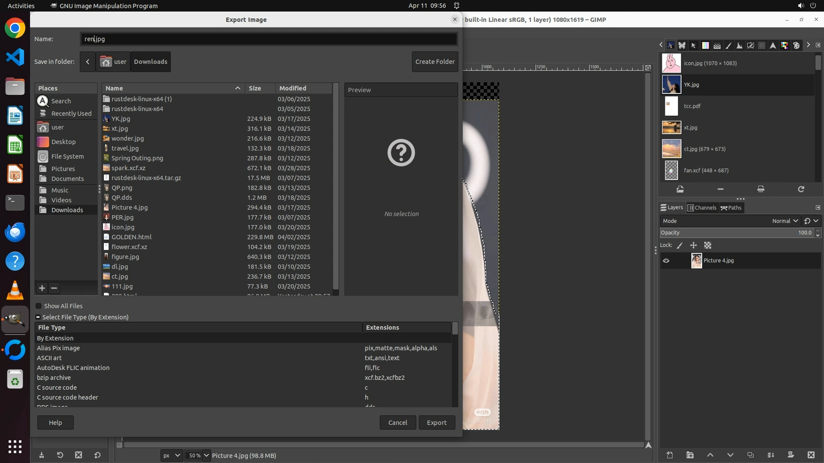Switch to the Channels tab
824x463 pixels.
(x=702, y=208)
